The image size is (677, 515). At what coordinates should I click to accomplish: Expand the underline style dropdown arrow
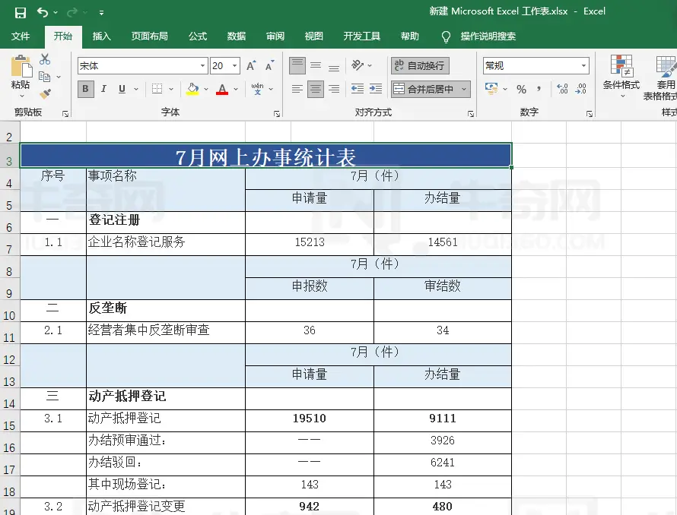136,89
